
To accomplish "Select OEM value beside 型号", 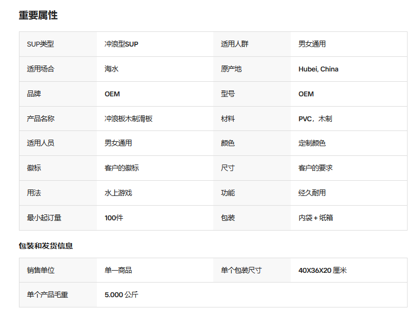I will (306, 94).
